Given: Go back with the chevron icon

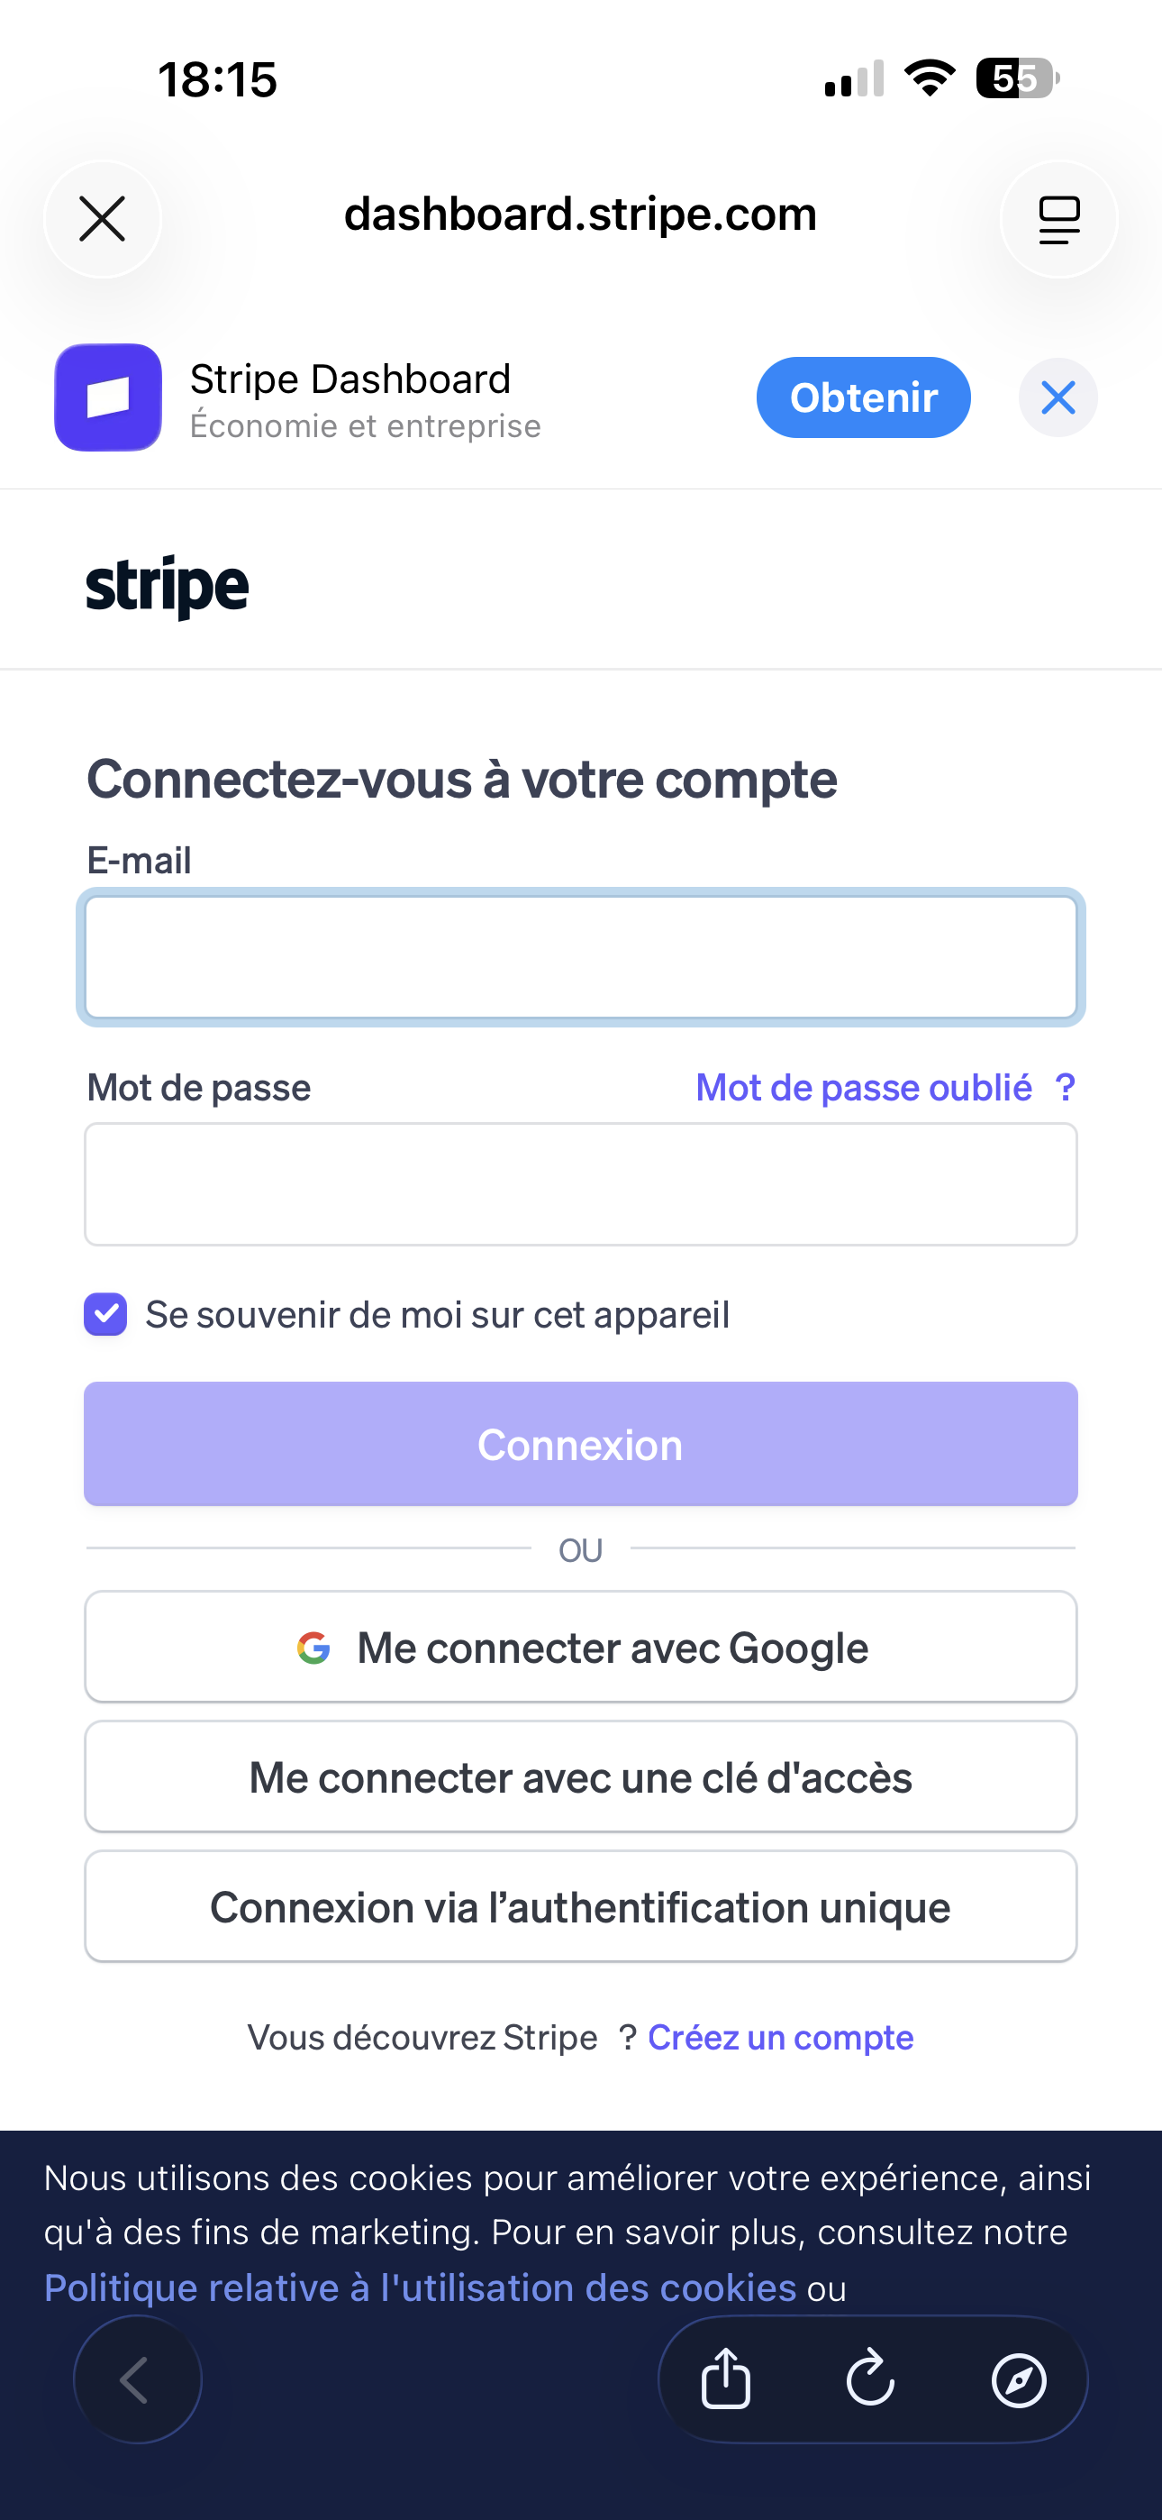Looking at the screenshot, I should (137, 2379).
